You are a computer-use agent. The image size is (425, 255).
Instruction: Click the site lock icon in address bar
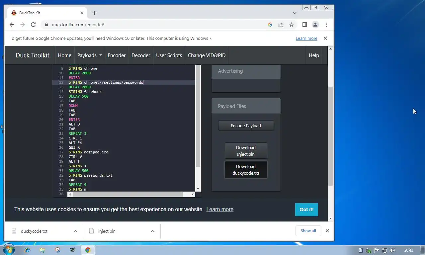pos(46,25)
